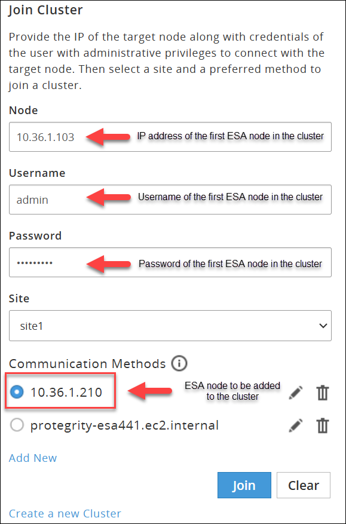The width and height of the screenshot is (346, 524).
Task: Expand the Site chevron arrow
Action: click(323, 326)
